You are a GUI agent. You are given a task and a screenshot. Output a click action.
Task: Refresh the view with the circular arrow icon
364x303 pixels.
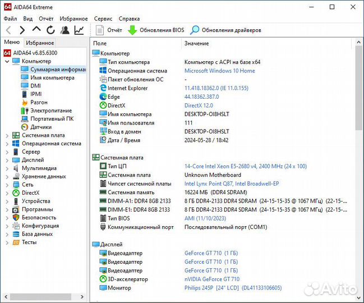pyautogui.click(x=50, y=30)
